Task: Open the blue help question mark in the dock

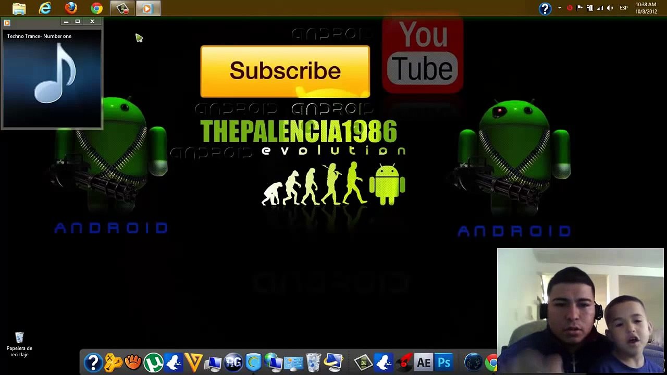Action: coord(93,362)
